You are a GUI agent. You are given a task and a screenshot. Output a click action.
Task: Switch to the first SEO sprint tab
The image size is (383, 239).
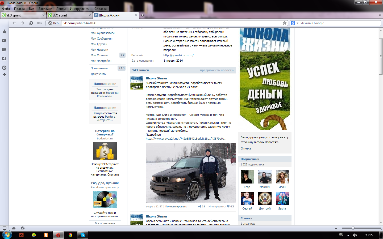(x=23, y=15)
